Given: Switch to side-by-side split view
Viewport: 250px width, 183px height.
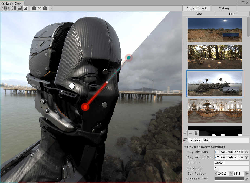Looking at the screenshot, I should point(14,8).
